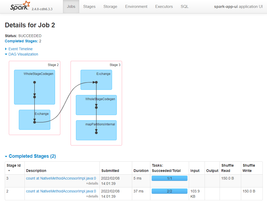Click the Stage 2 container header

53,65
